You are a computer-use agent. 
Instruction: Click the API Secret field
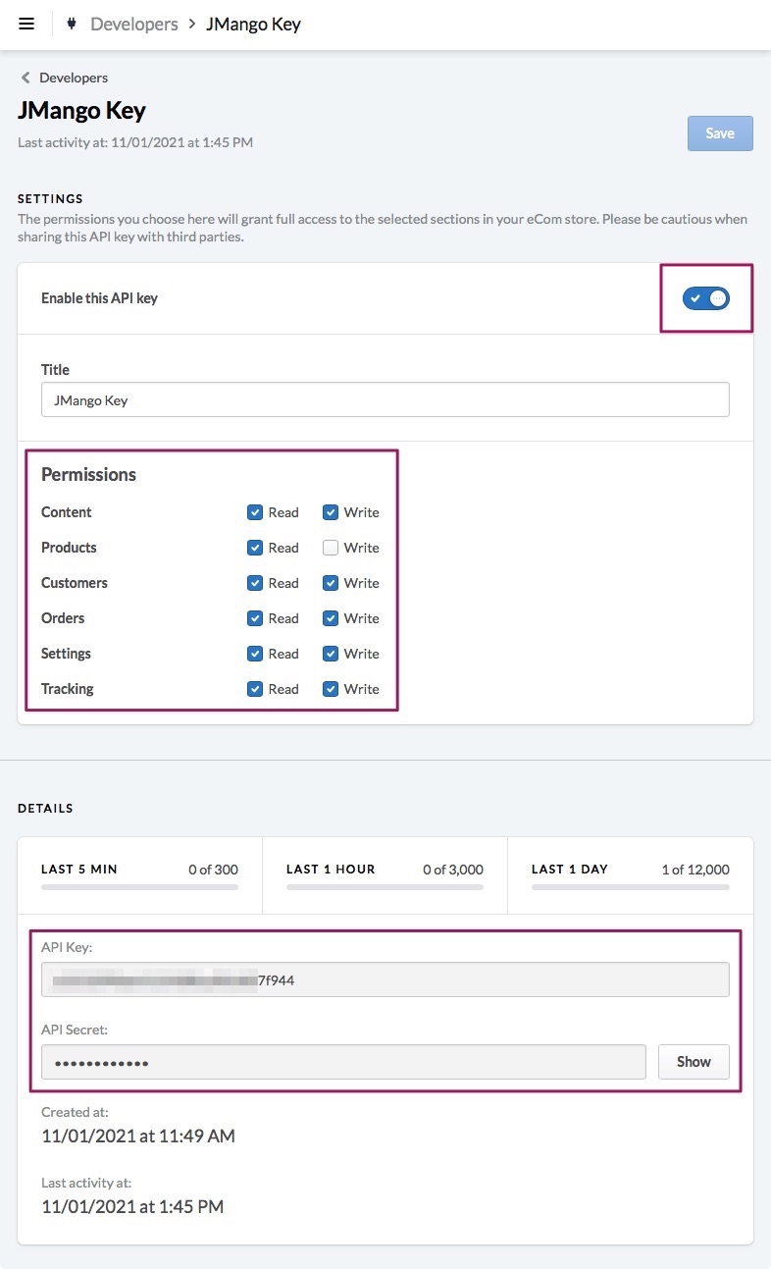[x=343, y=1061]
